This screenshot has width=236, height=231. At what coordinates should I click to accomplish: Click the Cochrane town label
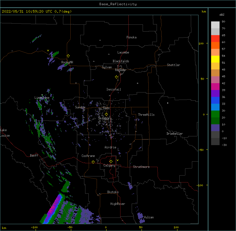coord(88,156)
